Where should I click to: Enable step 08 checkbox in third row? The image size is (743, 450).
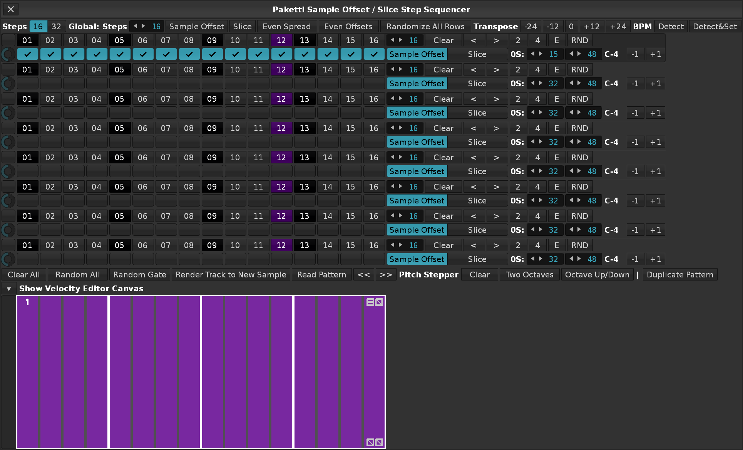pos(189,113)
